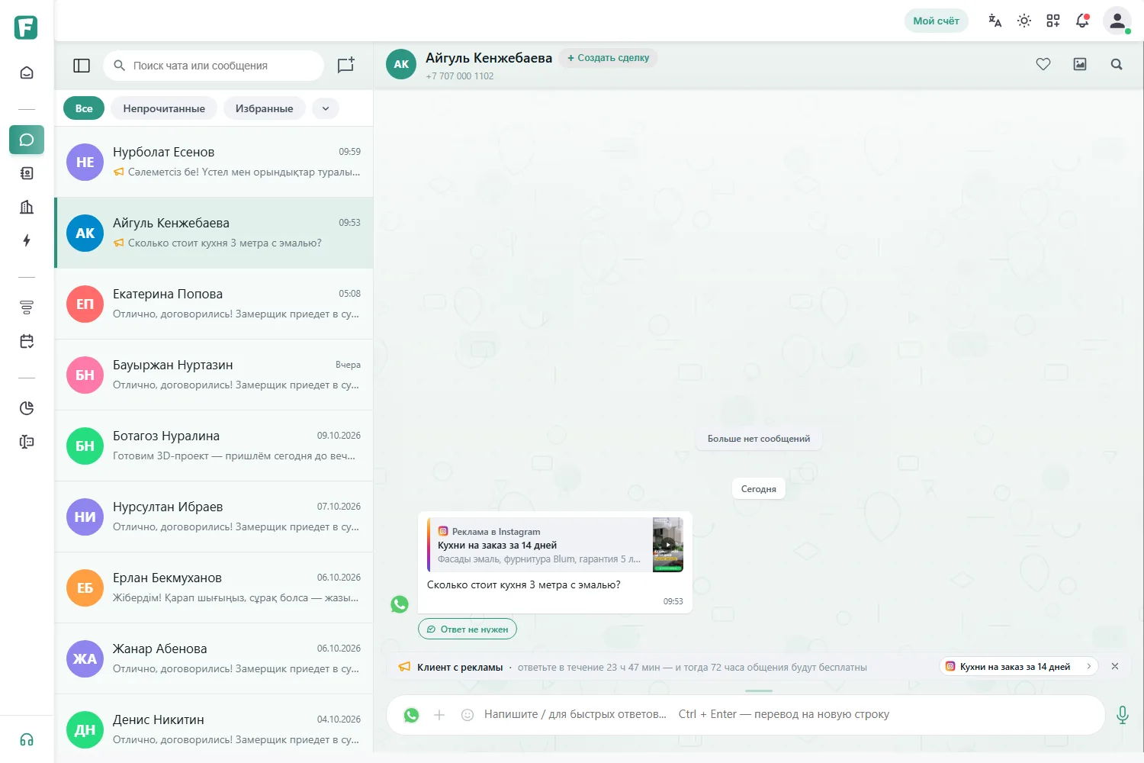The image size is (1144, 763).
Task: Open the user profile avatar menu
Action: [x=1117, y=21]
